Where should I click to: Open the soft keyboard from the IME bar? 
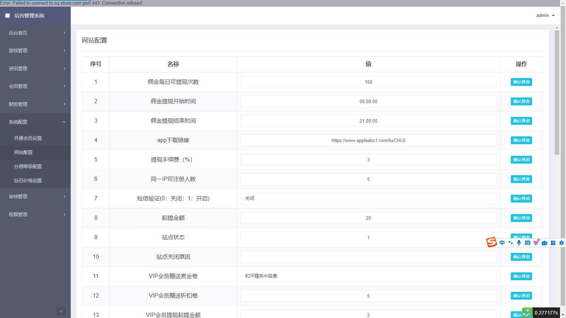(527, 243)
